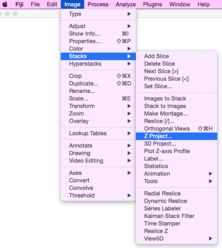Choose Images to Stack
Screen dimensions: 222x248
[177, 98]
